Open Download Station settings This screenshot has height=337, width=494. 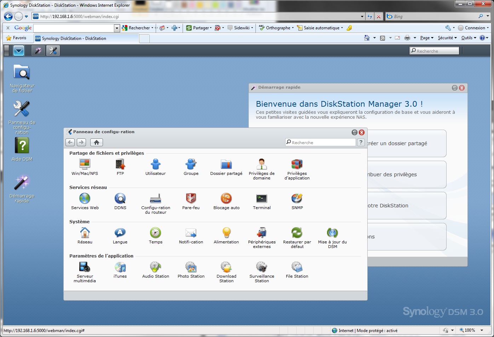coord(226,272)
